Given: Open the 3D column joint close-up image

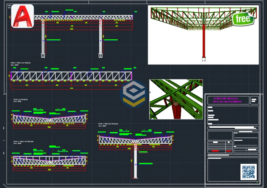Looking at the screenshot, I should pos(176,99).
